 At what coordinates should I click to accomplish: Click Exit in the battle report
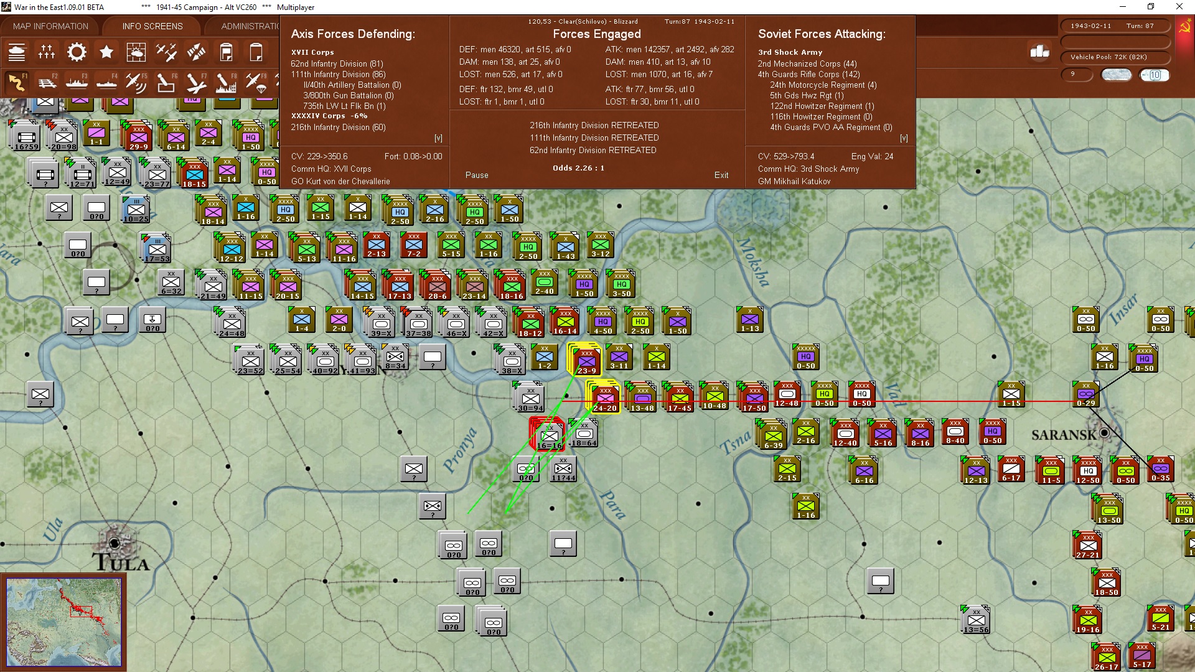tap(721, 175)
